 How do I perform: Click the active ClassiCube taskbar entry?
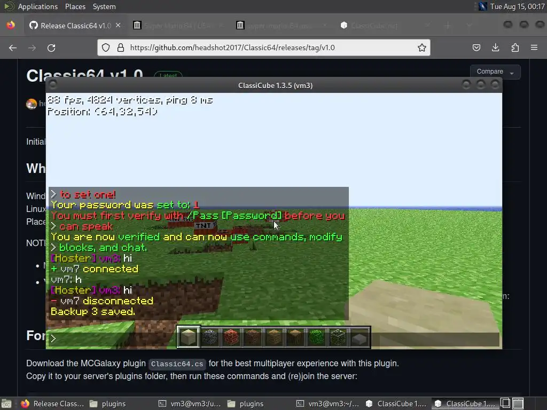click(465, 404)
